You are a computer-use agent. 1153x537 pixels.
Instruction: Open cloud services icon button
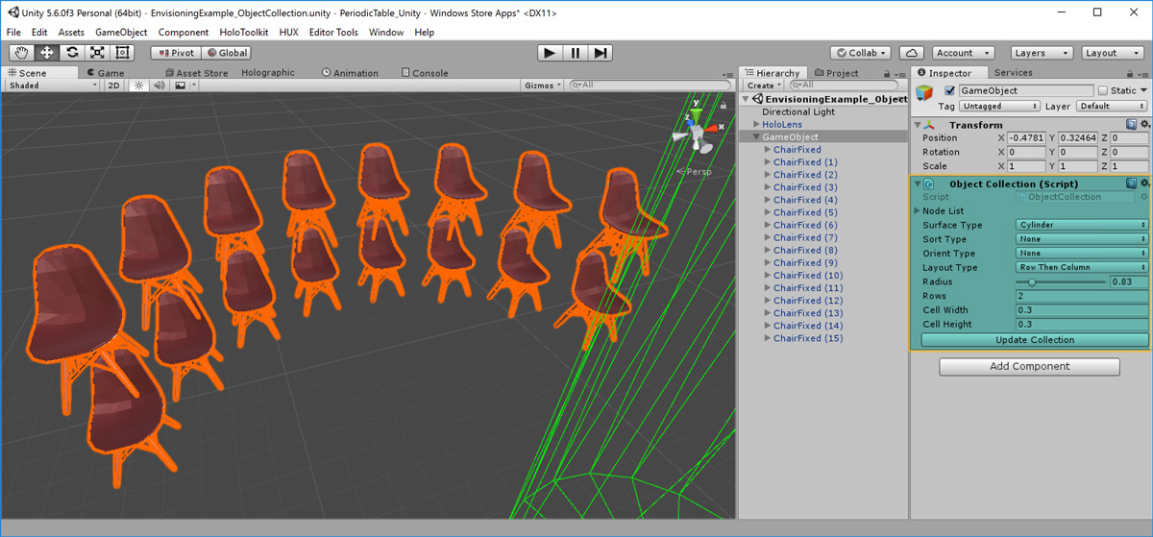pyautogui.click(x=912, y=53)
